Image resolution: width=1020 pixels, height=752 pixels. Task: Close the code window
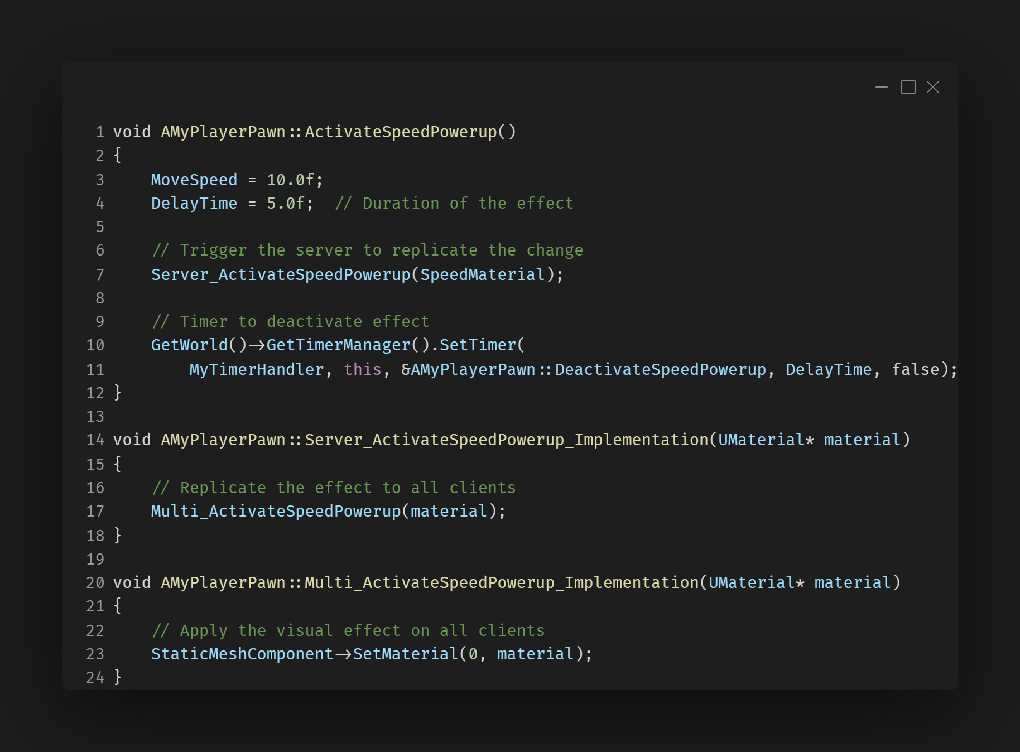(x=932, y=88)
